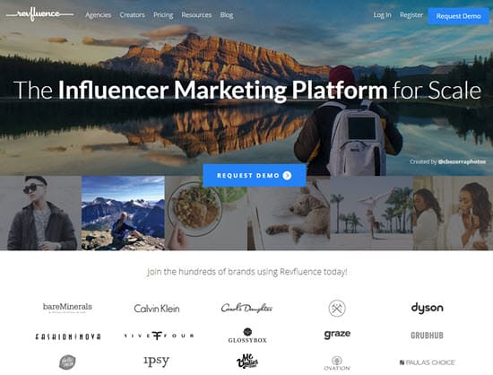The image size is (493, 375).
Task: Go to the Pricing page
Action: pyautogui.click(x=163, y=14)
